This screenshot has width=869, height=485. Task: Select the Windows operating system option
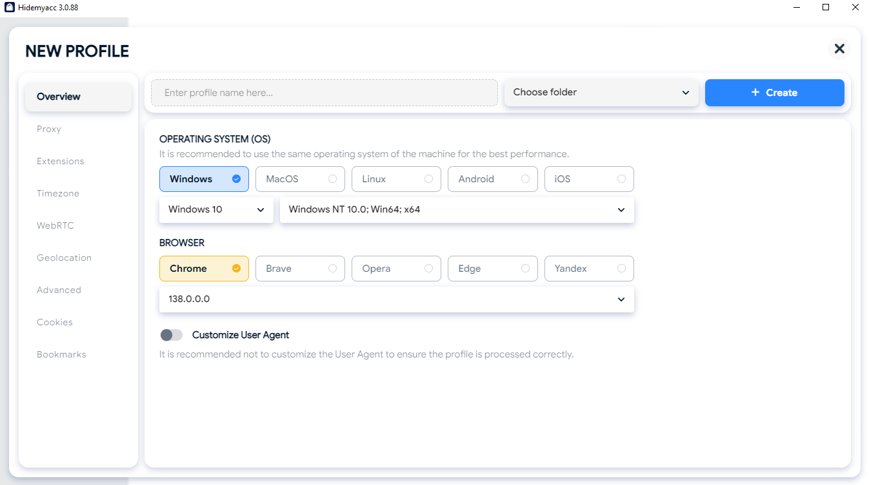point(204,179)
